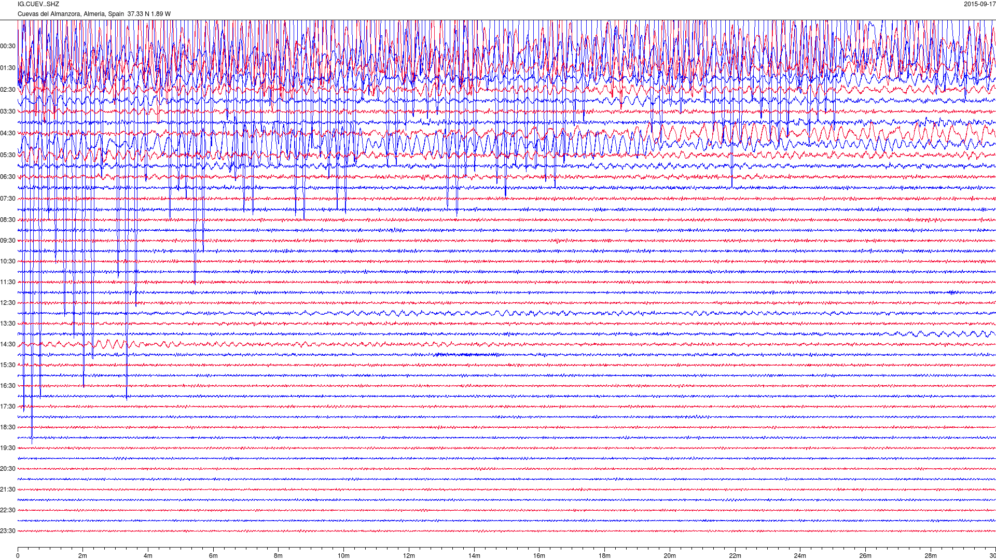Click the 16m time axis tick label
This screenshot has height=560, width=996.
(x=539, y=556)
